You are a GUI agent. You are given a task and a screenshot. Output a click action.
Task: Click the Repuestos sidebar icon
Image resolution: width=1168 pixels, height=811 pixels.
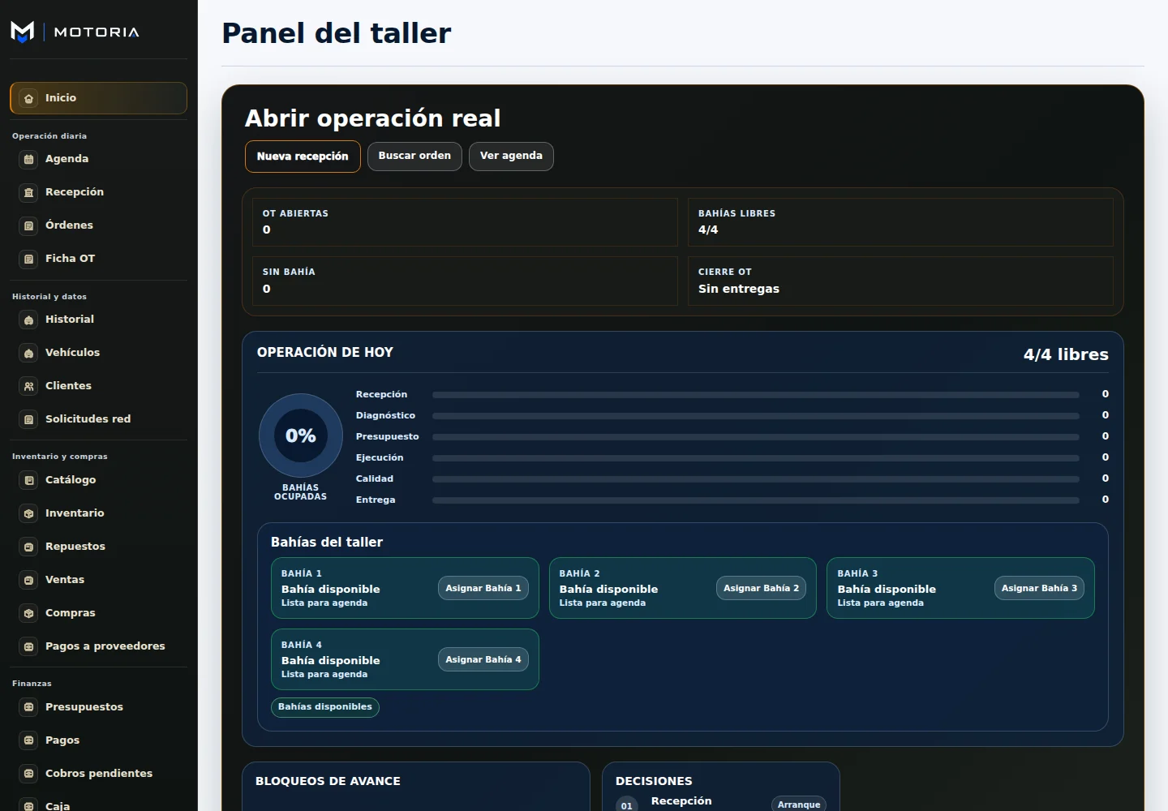coord(29,547)
